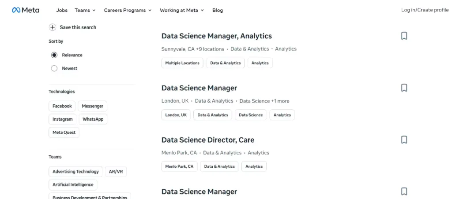Click the Menlo Park, CA location tag
The width and height of the screenshot is (452, 199).
(x=179, y=166)
